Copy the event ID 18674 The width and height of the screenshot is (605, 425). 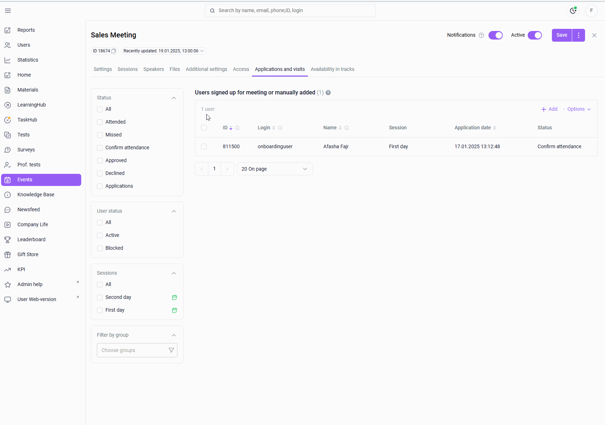114,51
